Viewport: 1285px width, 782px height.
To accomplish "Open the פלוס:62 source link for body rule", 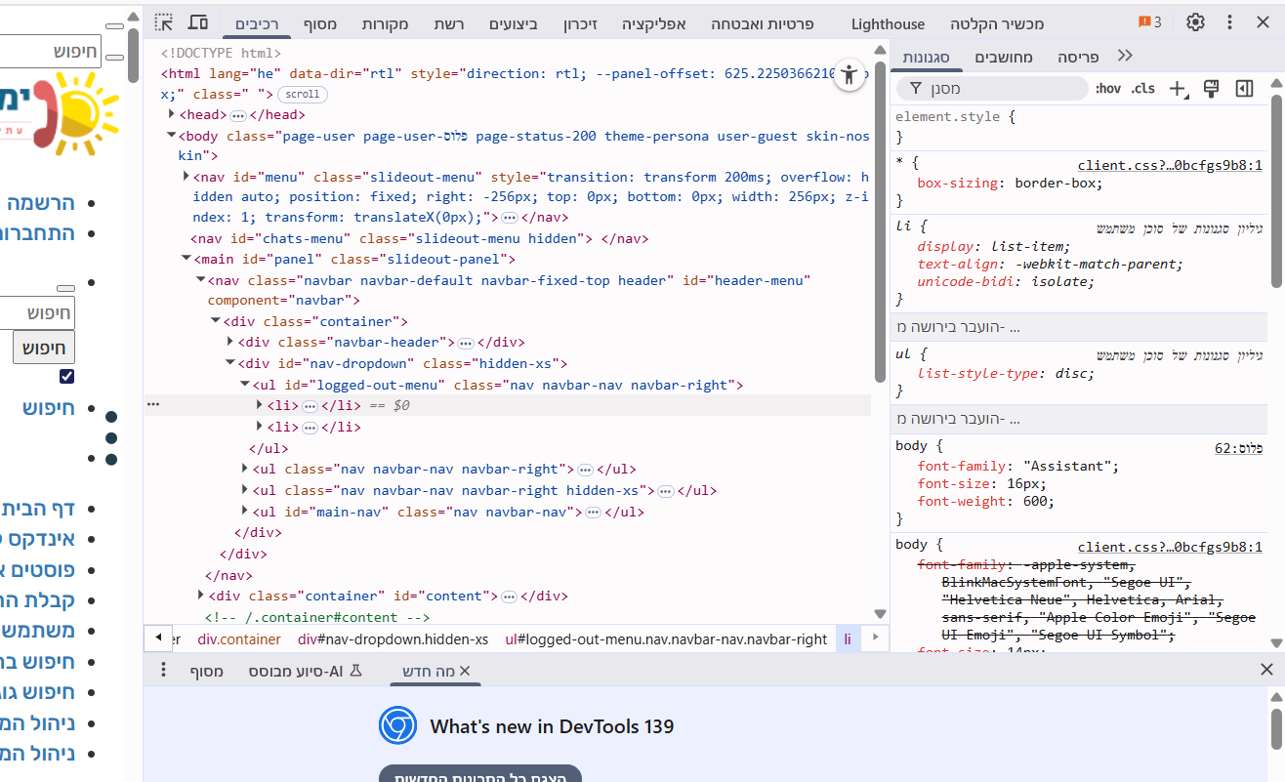I will 1239,448.
